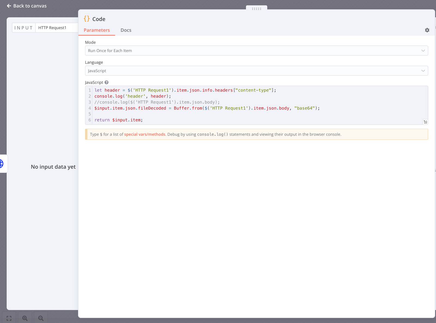The image size is (436, 323).
Task: Click the zoom out magnifier icon
Action: coord(41,318)
